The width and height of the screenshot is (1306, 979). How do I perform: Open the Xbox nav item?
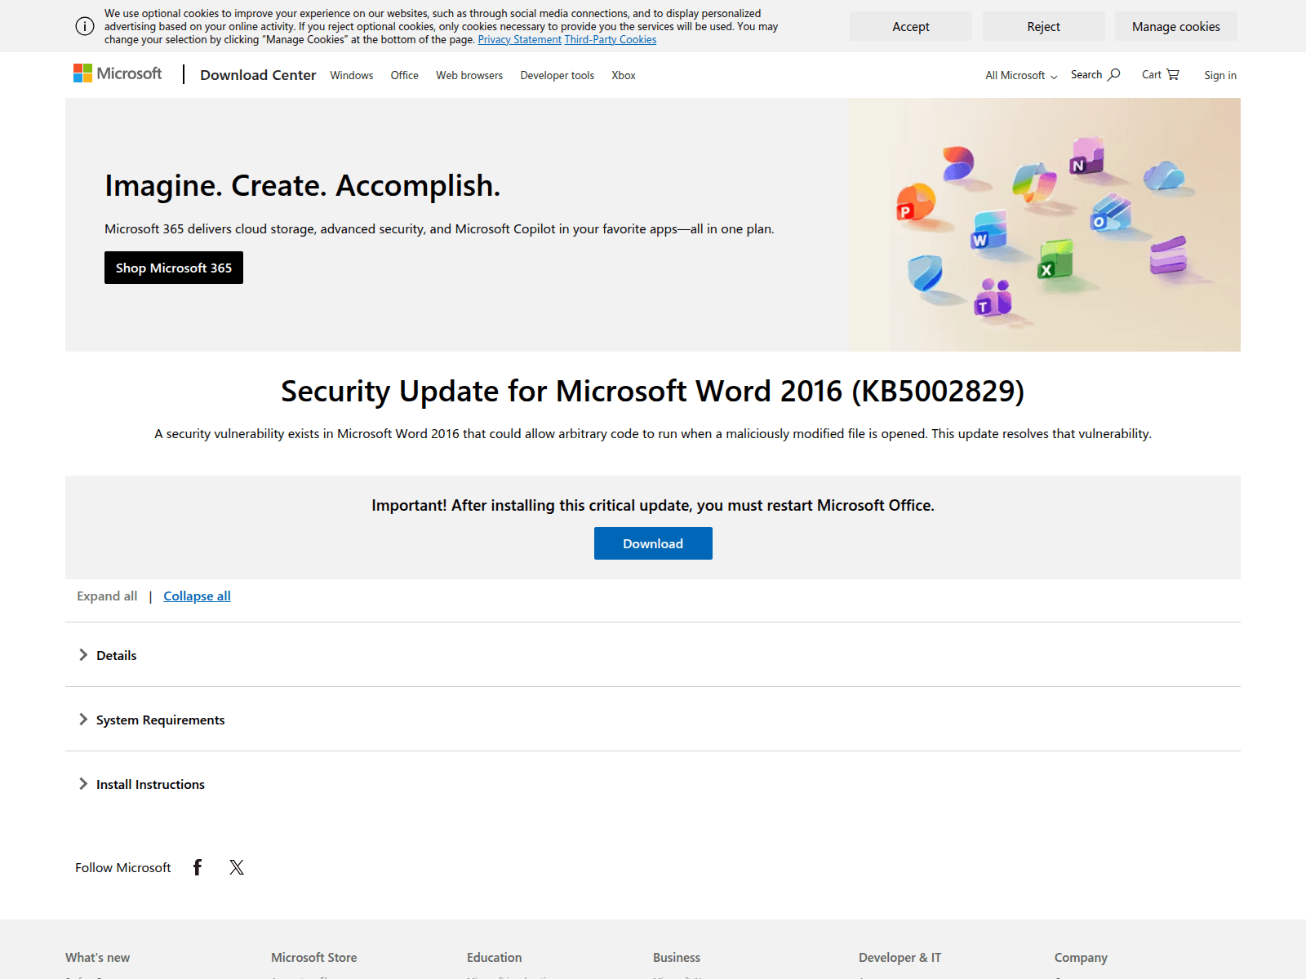click(x=624, y=75)
